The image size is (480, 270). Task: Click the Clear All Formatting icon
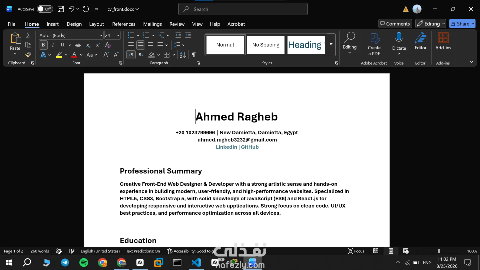click(108, 45)
